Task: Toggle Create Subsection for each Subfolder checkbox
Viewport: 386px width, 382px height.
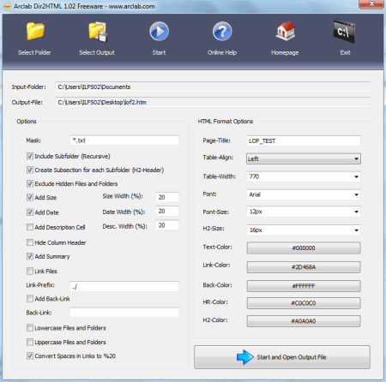Action: 30,170
